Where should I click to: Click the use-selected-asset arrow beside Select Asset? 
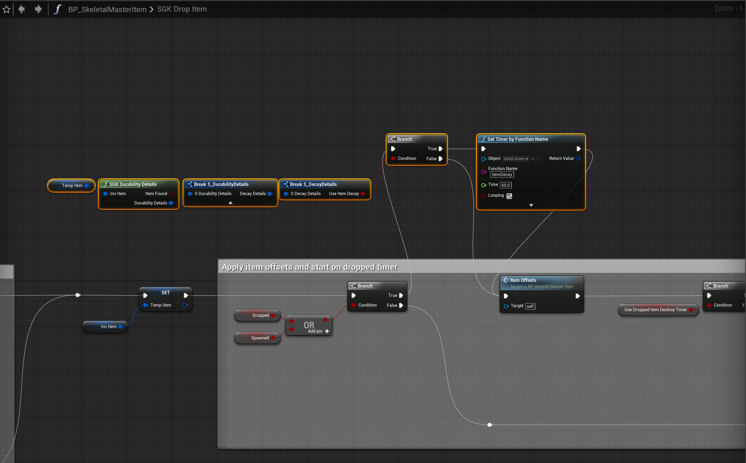[x=533, y=159]
